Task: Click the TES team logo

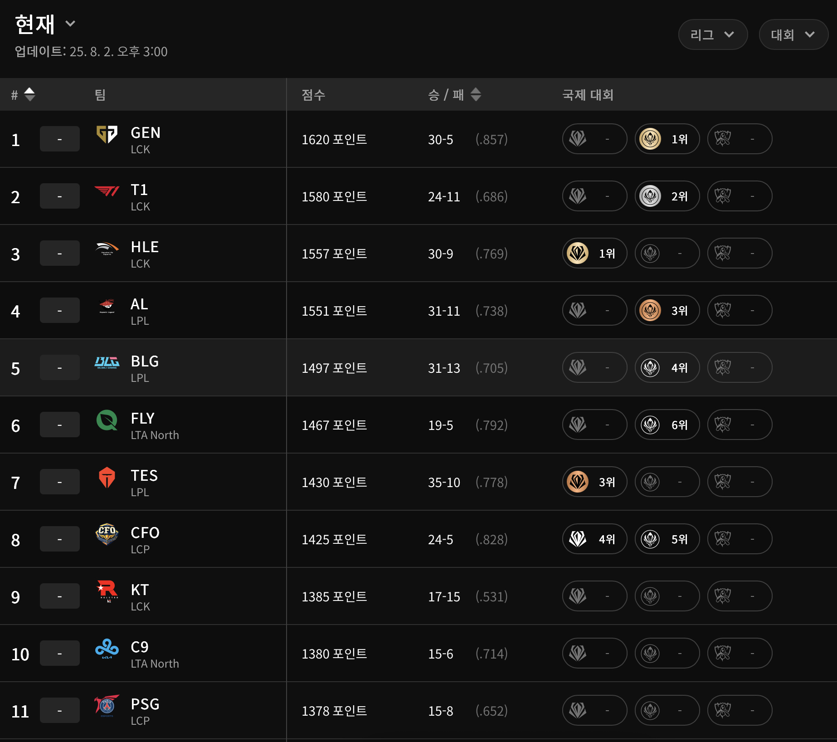Action: (107, 477)
